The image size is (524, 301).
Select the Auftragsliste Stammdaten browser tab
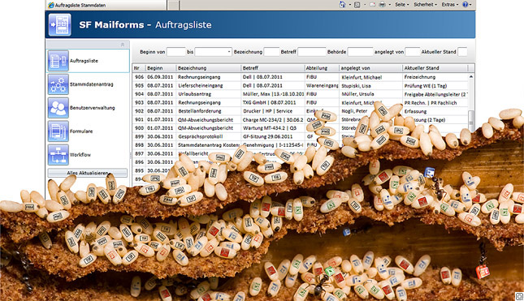pos(106,5)
